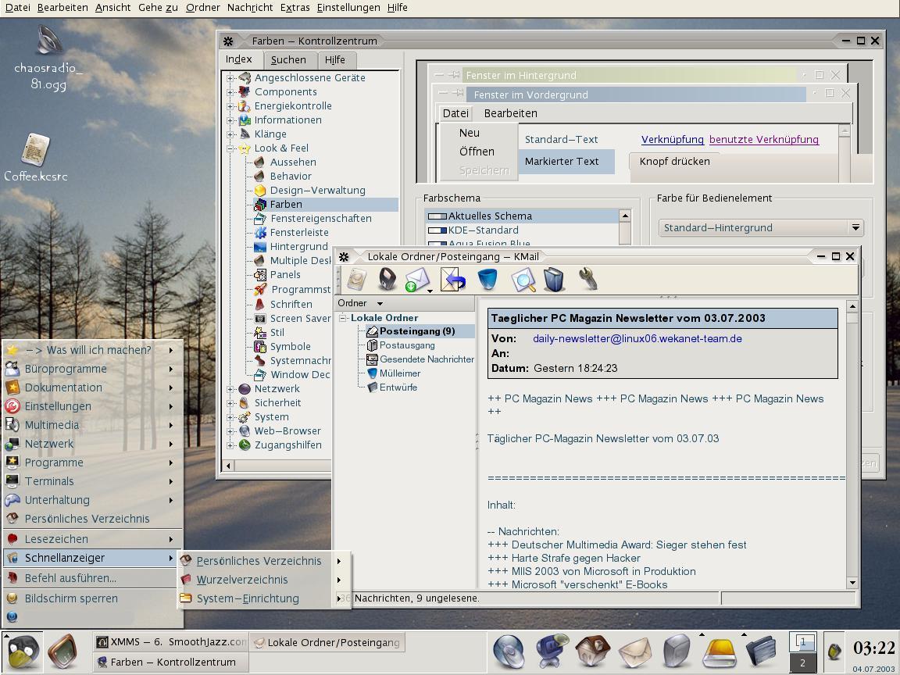Click the blue disc icon on the panel
Viewport: 900px width, 675px height.
[509, 652]
